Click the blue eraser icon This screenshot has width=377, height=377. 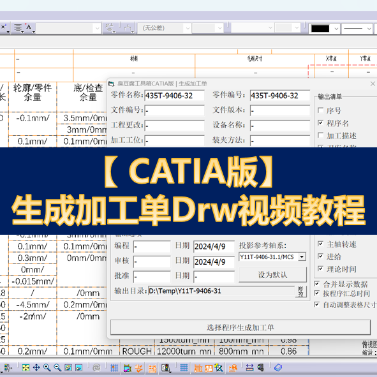(x=278, y=367)
